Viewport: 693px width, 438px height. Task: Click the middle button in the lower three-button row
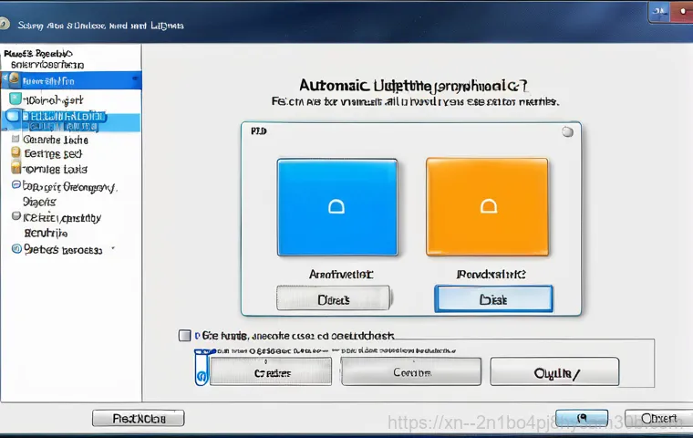pos(410,372)
